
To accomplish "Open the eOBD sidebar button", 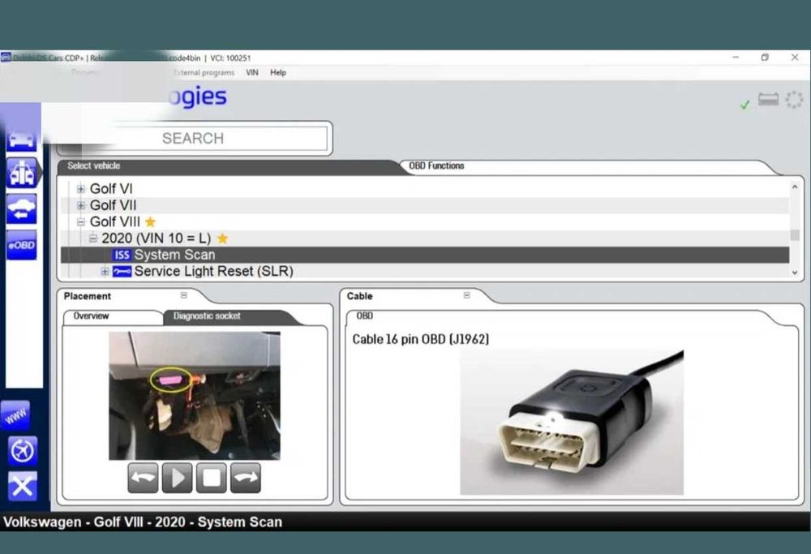I will 21,245.
